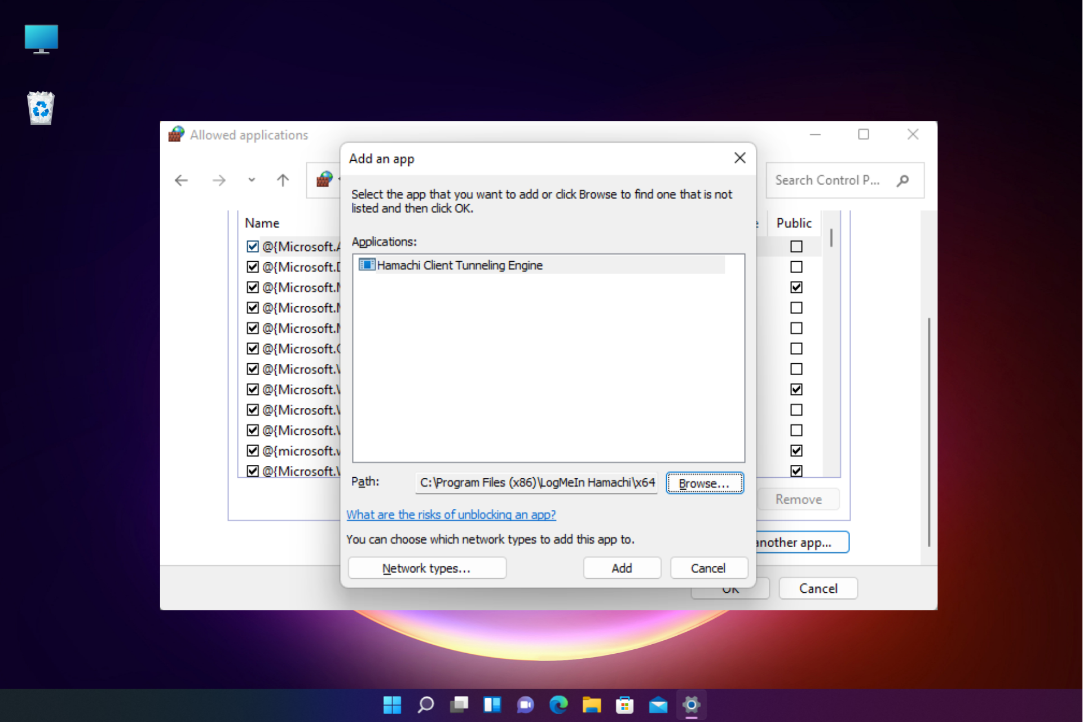Click the Browse... button
Screen dimensions: 1083x722
(x=705, y=483)
